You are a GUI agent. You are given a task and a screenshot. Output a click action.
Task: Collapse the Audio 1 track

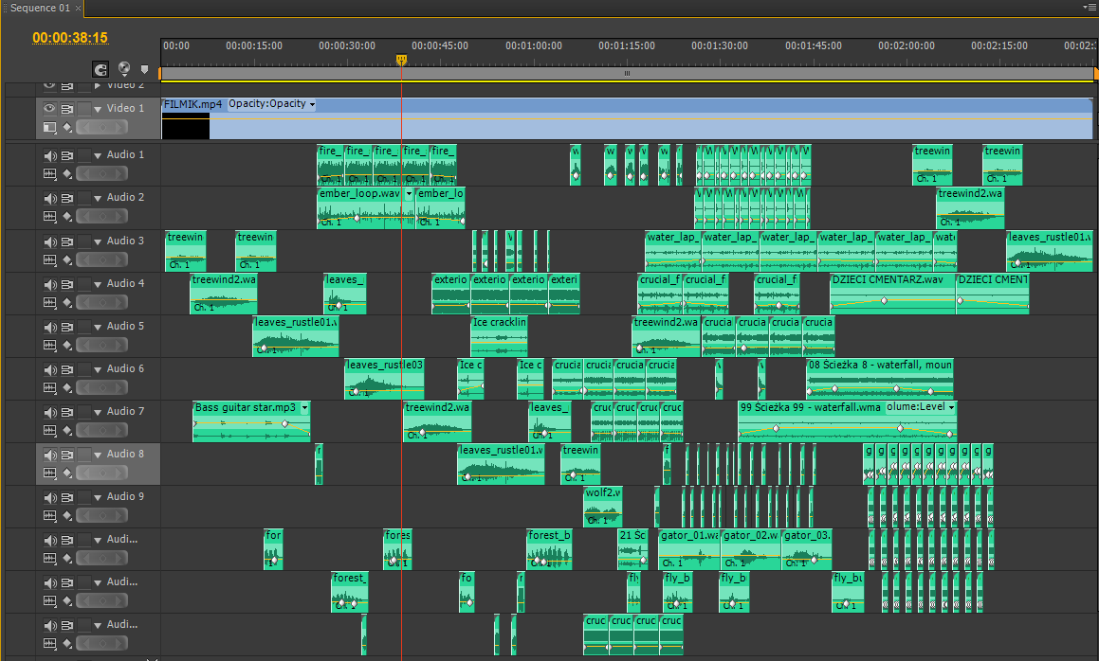(x=98, y=156)
